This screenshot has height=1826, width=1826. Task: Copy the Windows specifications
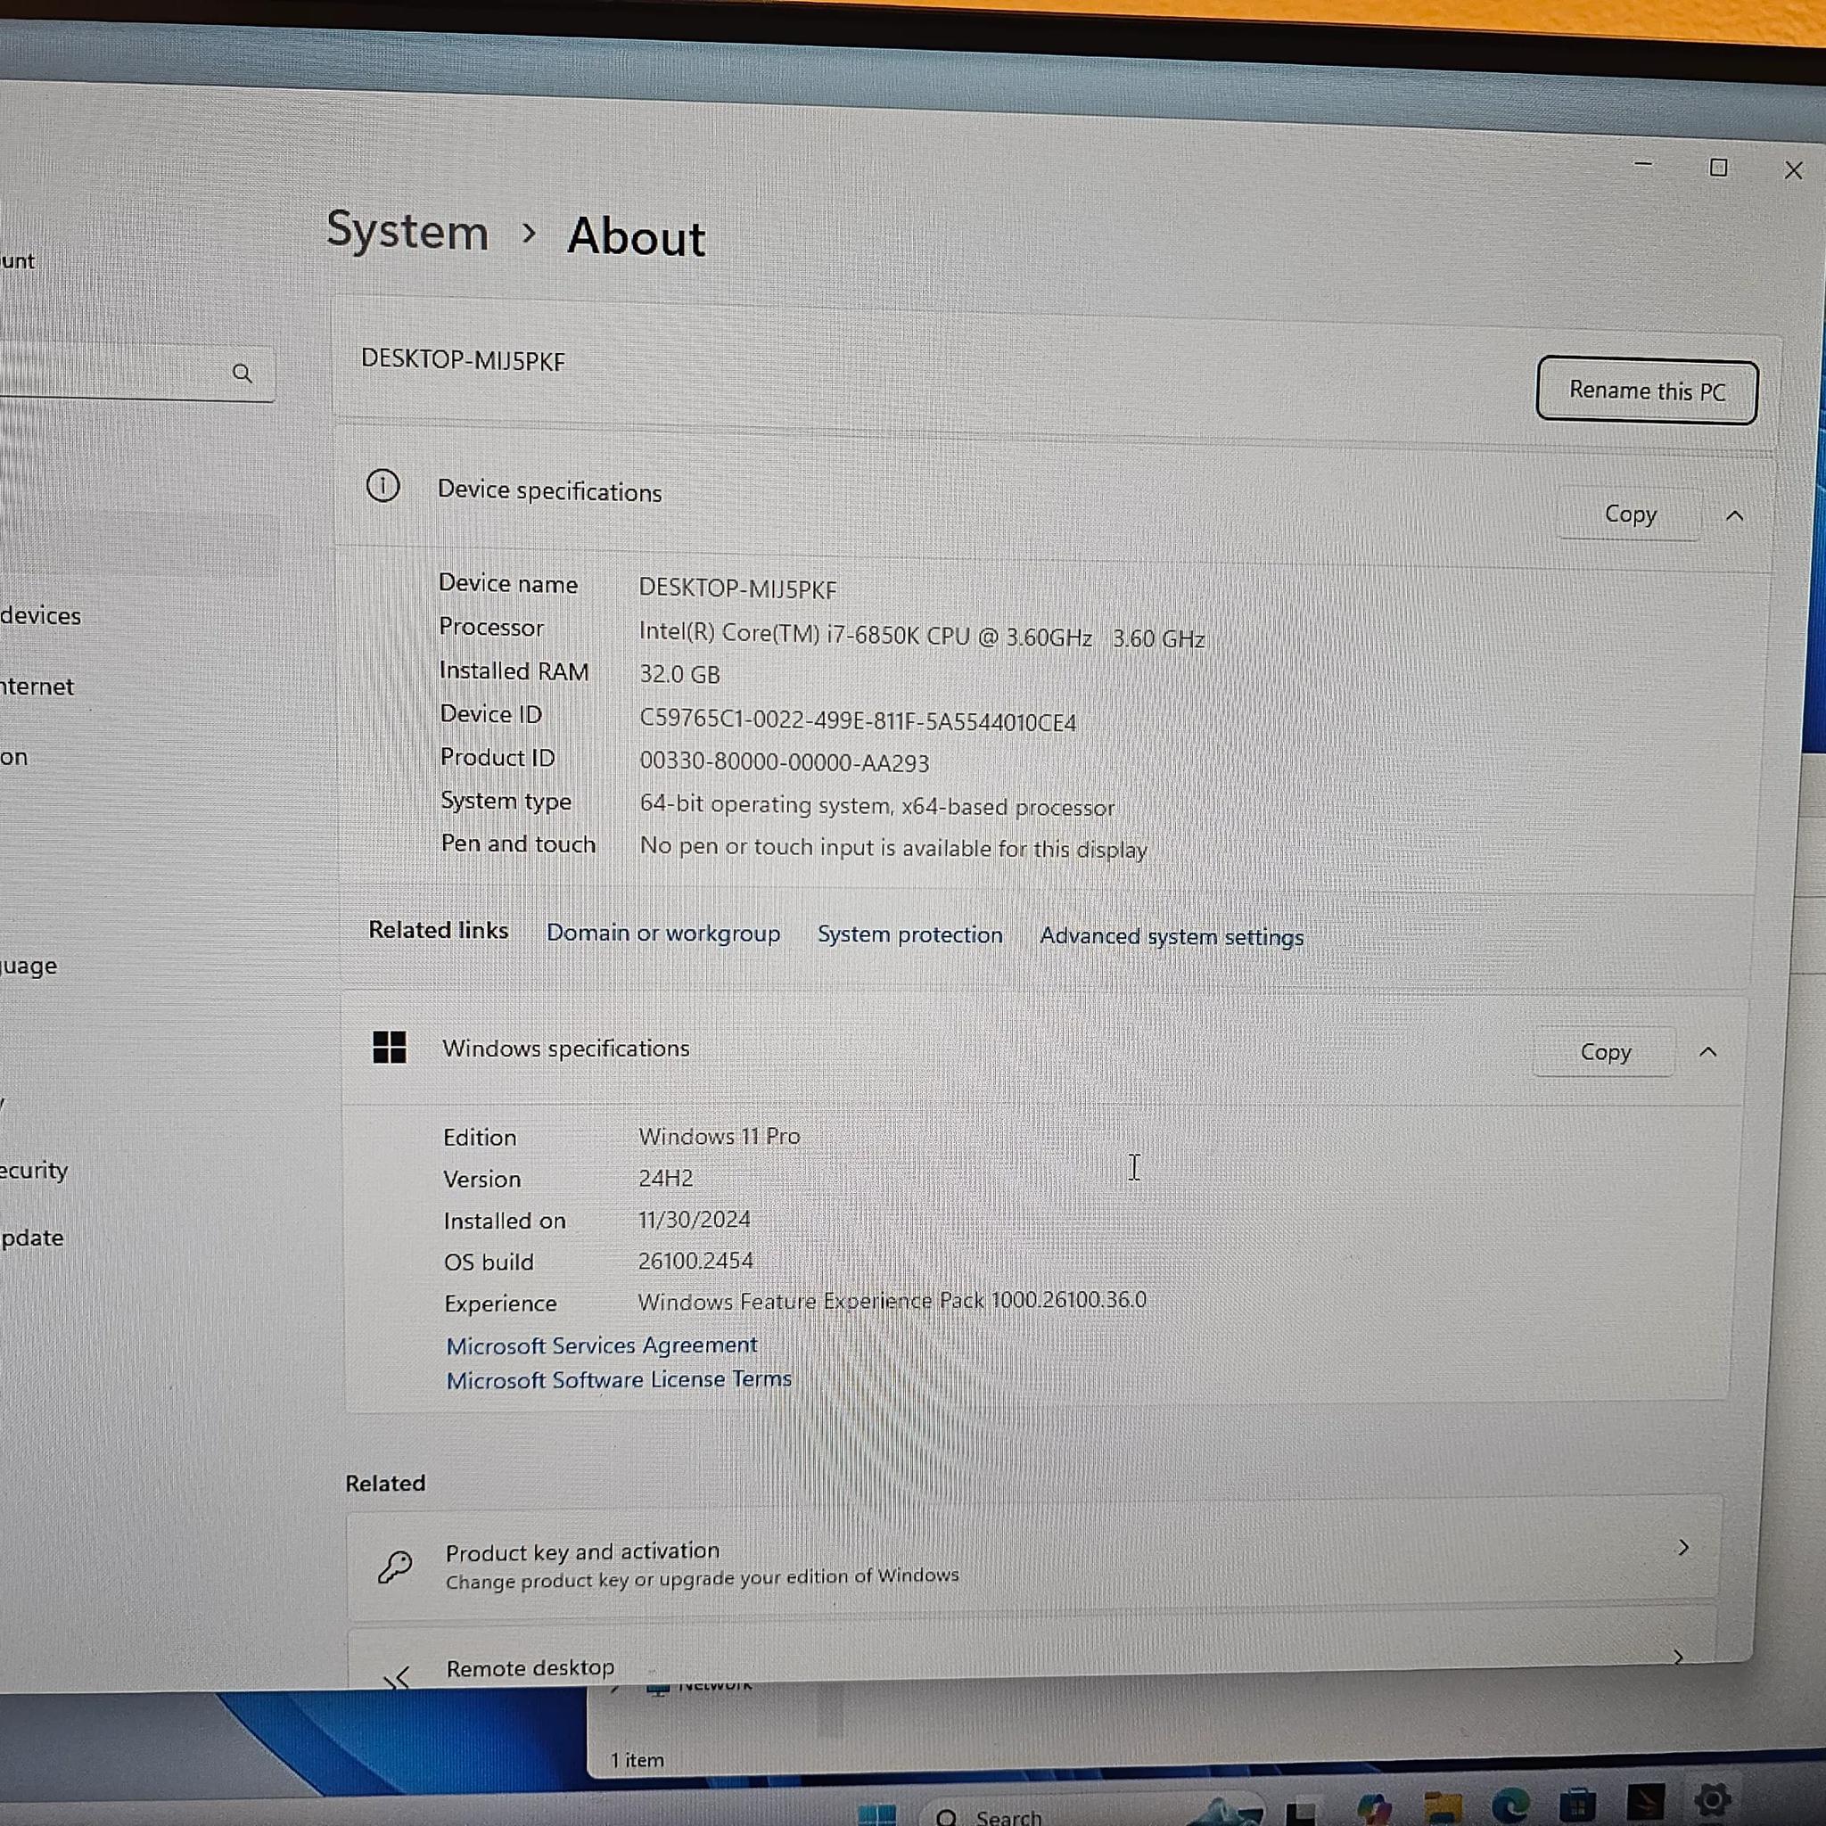[1605, 1051]
